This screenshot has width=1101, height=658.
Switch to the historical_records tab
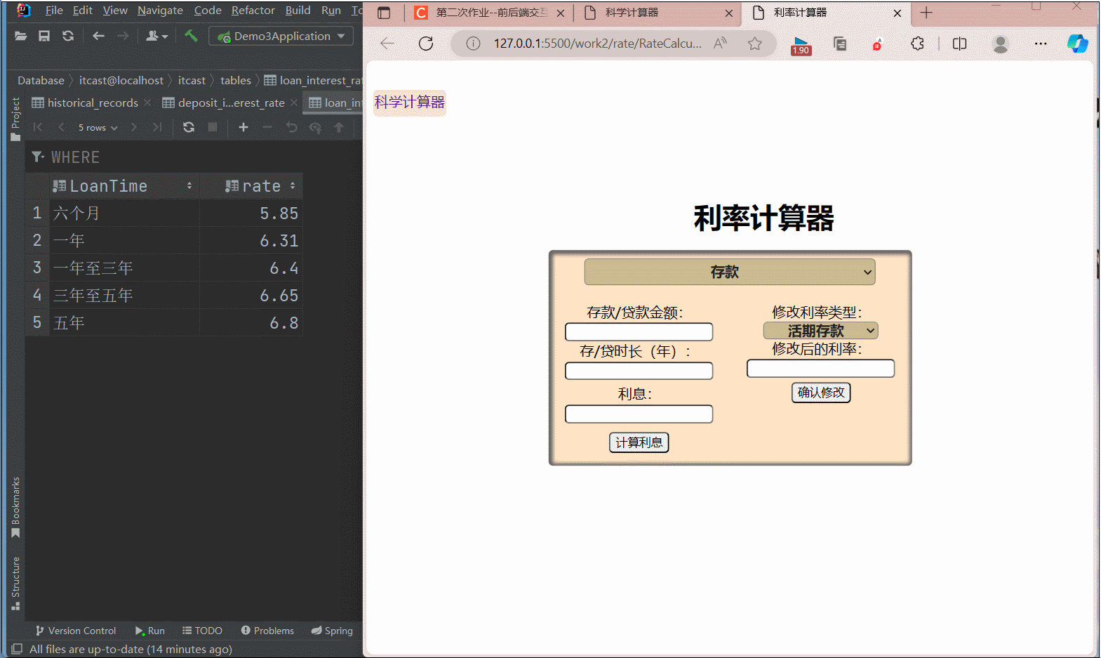[92, 103]
